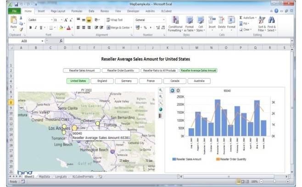Click the Comma Style icon
Viewport: 302px width, 187px height.
151,27
